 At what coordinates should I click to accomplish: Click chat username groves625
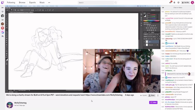click(x=168, y=23)
